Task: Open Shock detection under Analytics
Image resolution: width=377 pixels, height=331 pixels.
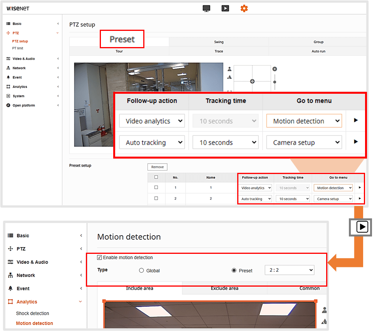Action: pos(33,313)
